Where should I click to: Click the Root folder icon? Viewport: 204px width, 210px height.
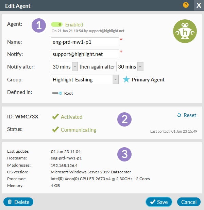56,93
